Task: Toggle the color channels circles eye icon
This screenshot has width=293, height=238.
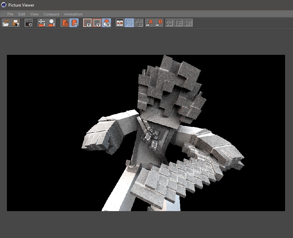Action: (107, 23)
